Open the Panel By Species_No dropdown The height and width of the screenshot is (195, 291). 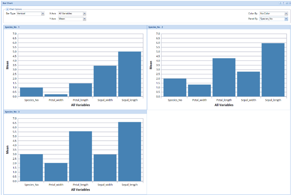click(x=286, y=19)
